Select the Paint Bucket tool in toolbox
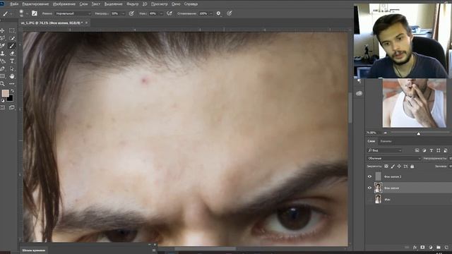Screen dimensions: 452x254 (x=2, y=61)
